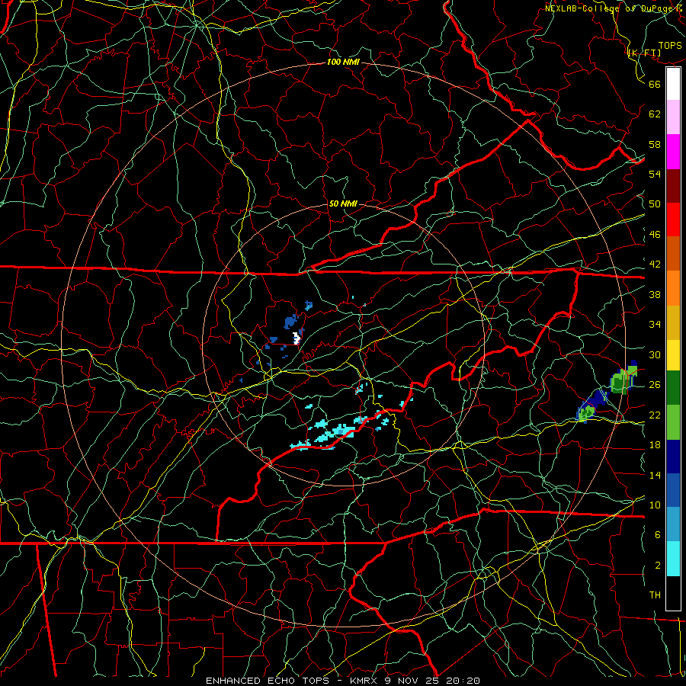Click the 'NEXLAB-College of DuPage' credit text
The image size is (686, 686).
pos(609,8)
